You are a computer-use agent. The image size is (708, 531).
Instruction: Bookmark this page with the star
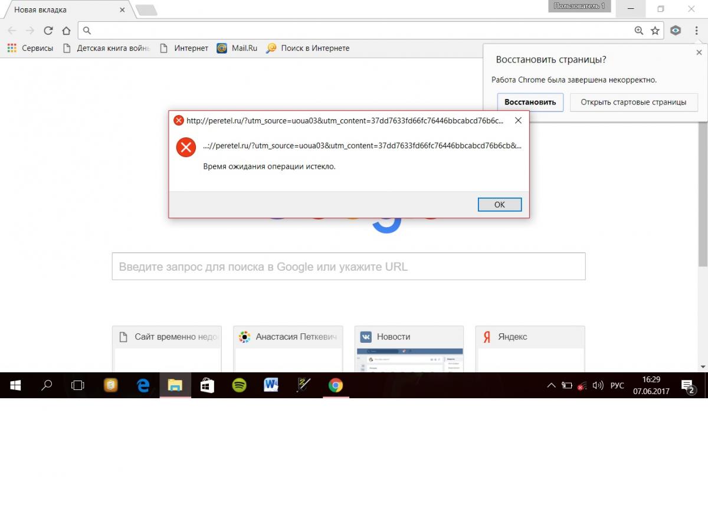[655, 31]
